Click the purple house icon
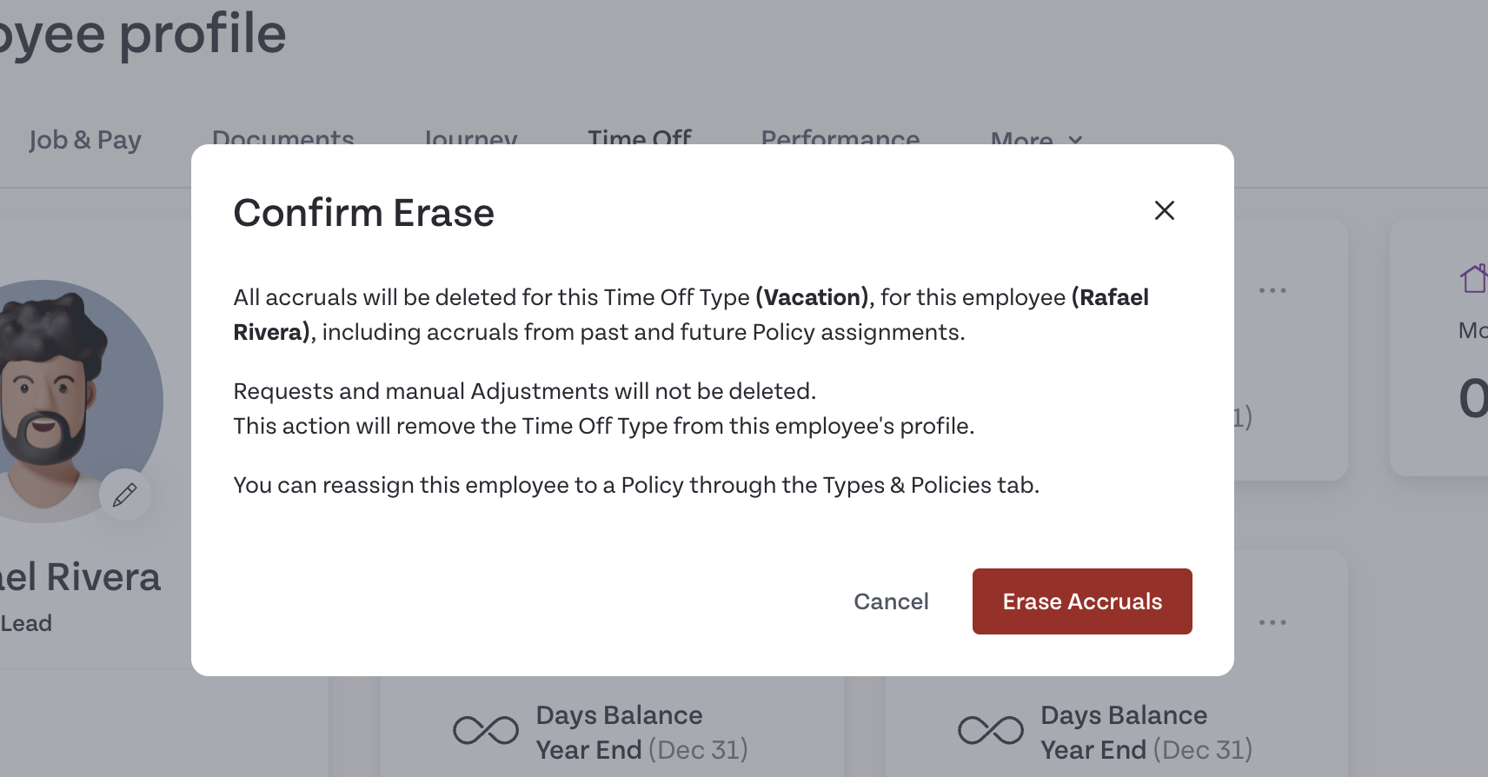 [1474, 279]
